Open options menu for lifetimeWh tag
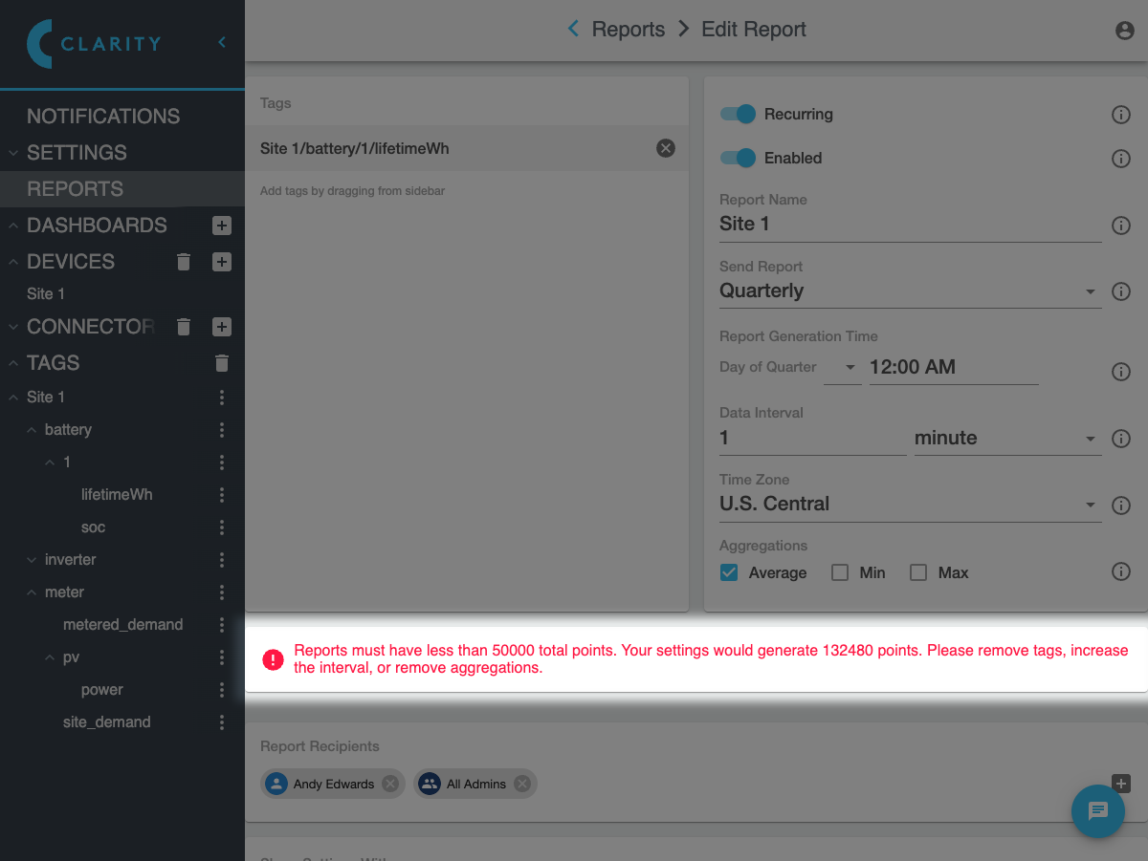 [222, 495]
